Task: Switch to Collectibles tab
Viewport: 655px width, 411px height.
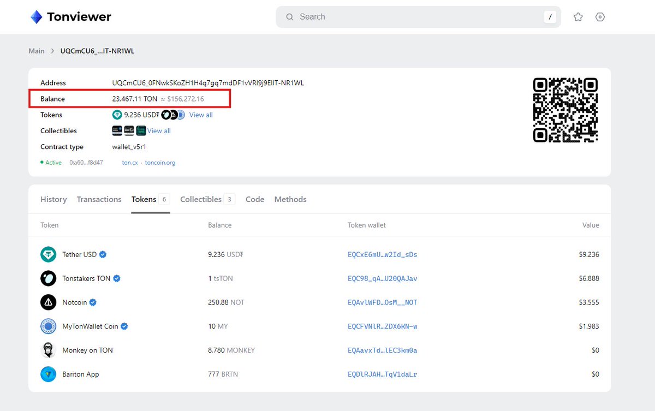Action: coord(207,199)
